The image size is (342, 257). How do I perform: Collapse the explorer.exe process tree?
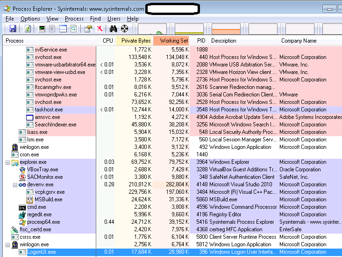tap(7, 162)
